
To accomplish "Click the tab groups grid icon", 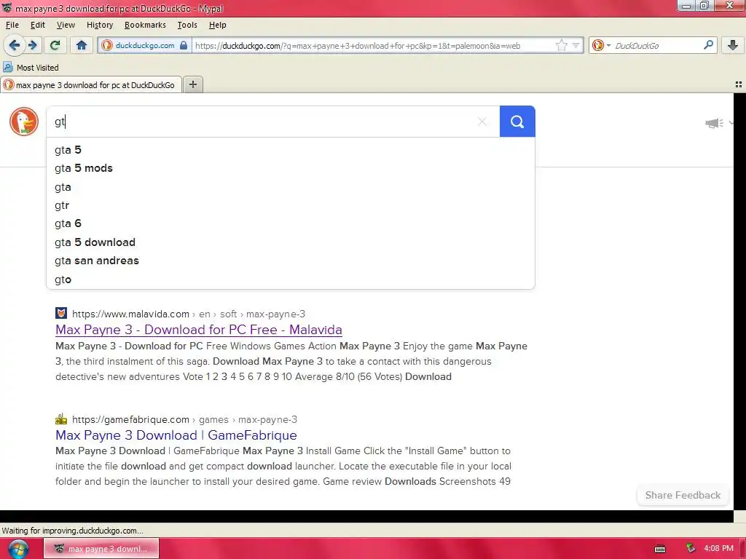I will point(739,84).
